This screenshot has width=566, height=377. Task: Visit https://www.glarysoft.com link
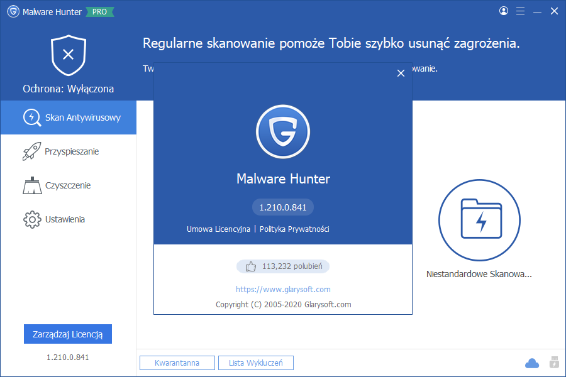(x=283, y=289)
